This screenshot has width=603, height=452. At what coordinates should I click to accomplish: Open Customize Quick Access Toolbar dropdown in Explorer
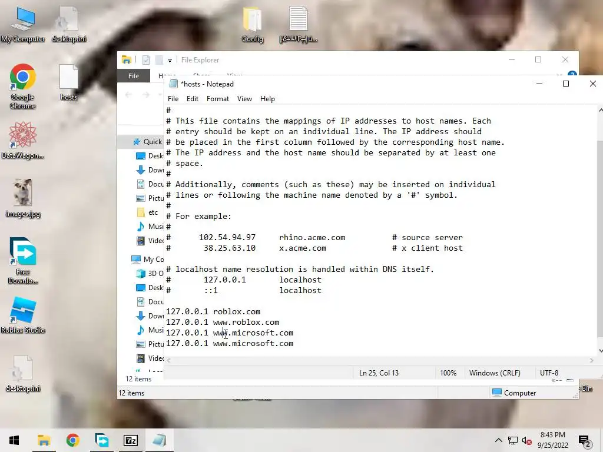170,61
